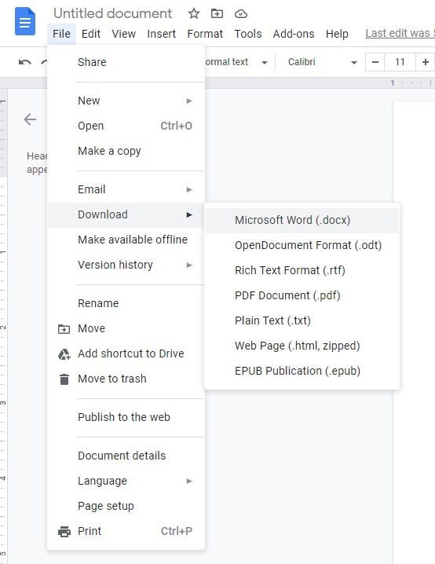Choose Share in the File menu
This screenshot has height=564, width=435.
click(126, 62)
